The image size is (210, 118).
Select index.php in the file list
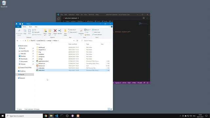[73, 68]
